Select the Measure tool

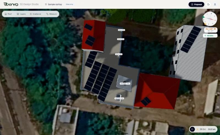51,14
